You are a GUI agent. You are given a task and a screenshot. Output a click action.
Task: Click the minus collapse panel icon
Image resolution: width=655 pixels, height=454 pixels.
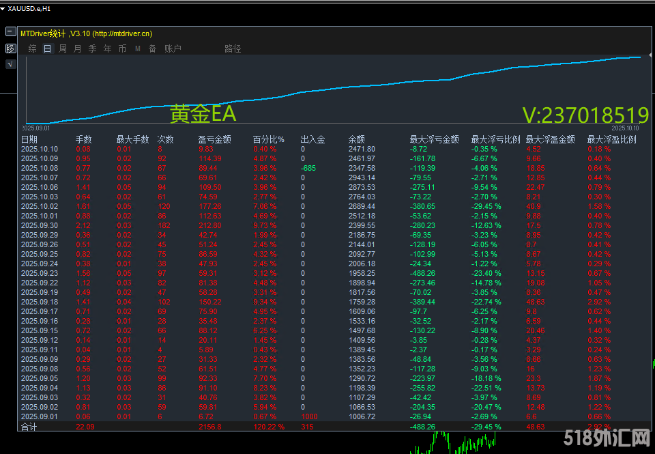pos(10,31)
